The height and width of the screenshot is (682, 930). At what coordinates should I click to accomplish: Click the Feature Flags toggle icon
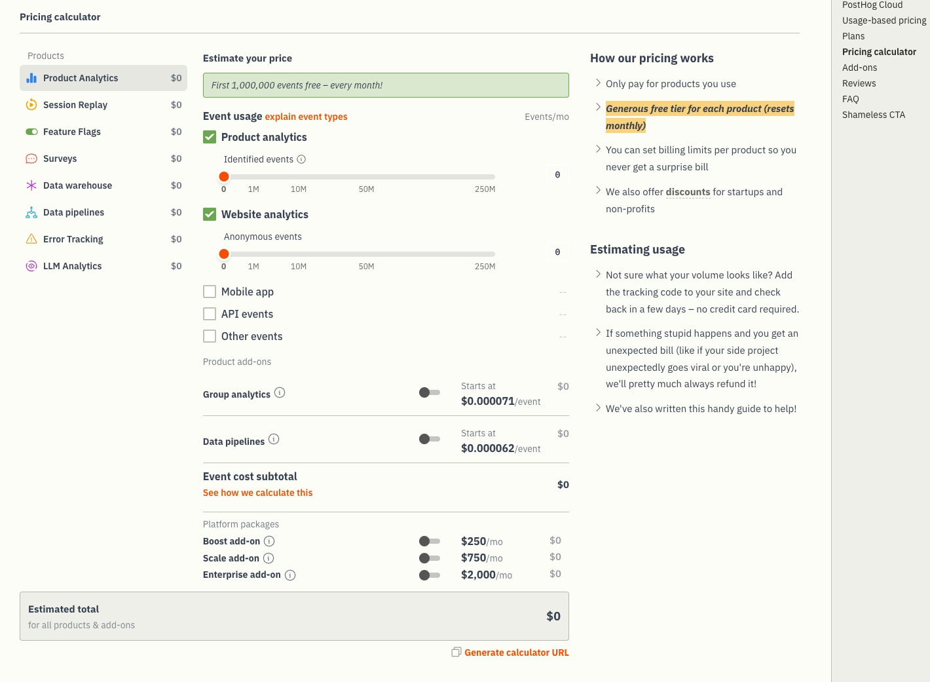pos(31,132)
